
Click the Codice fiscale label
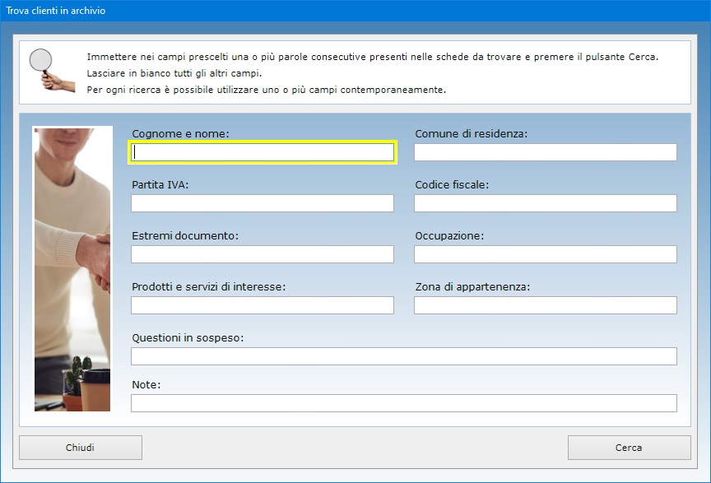pos(452,185)
